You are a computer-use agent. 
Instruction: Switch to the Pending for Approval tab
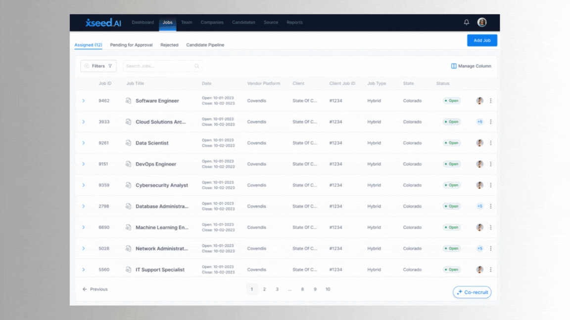point(131,44)
